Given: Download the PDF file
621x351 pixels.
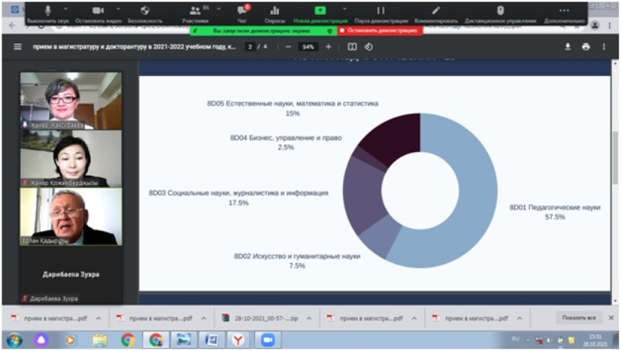Looking at the screenshot, I should tap(567, 46).
